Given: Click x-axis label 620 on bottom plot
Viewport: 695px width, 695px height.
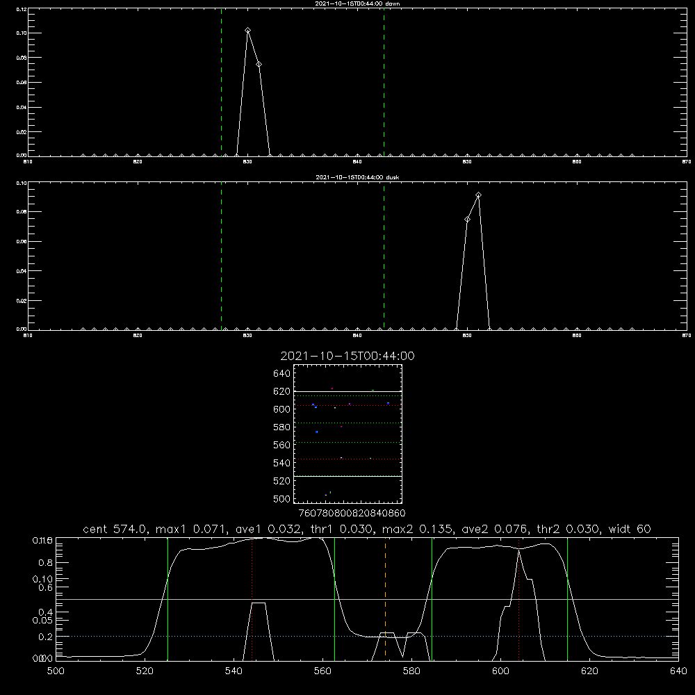Looking at the screenshot, I should click(589, 671).
